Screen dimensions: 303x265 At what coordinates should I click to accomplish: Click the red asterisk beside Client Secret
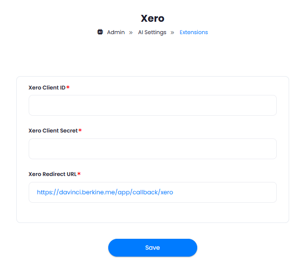coord(80,131)
